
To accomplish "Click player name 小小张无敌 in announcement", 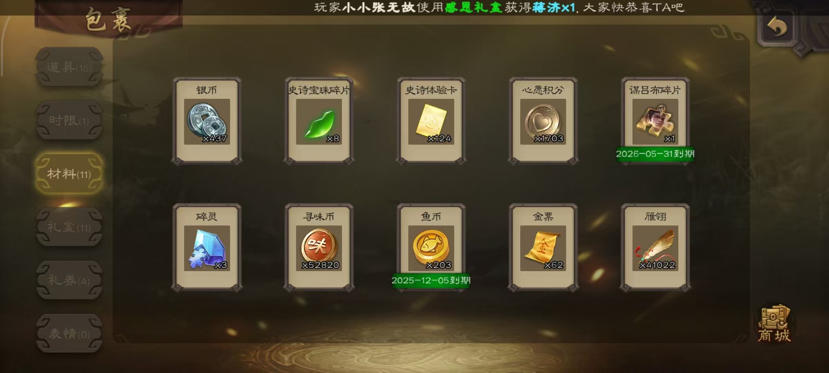I will pos(378,7).
